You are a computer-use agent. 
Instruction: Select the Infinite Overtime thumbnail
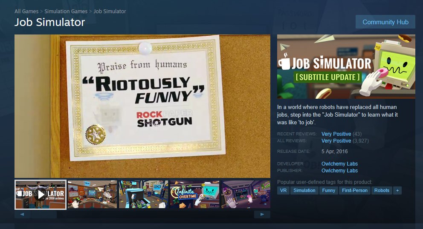pos(195,195)
